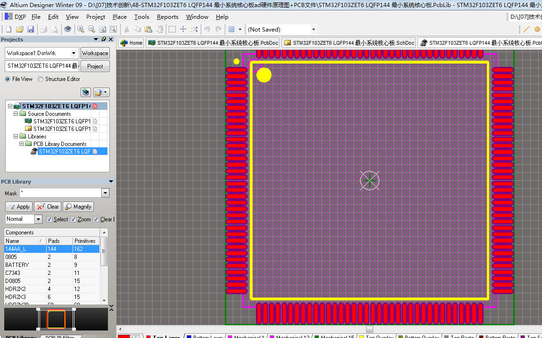Open the Normal mode dropdown

[38, 219]
